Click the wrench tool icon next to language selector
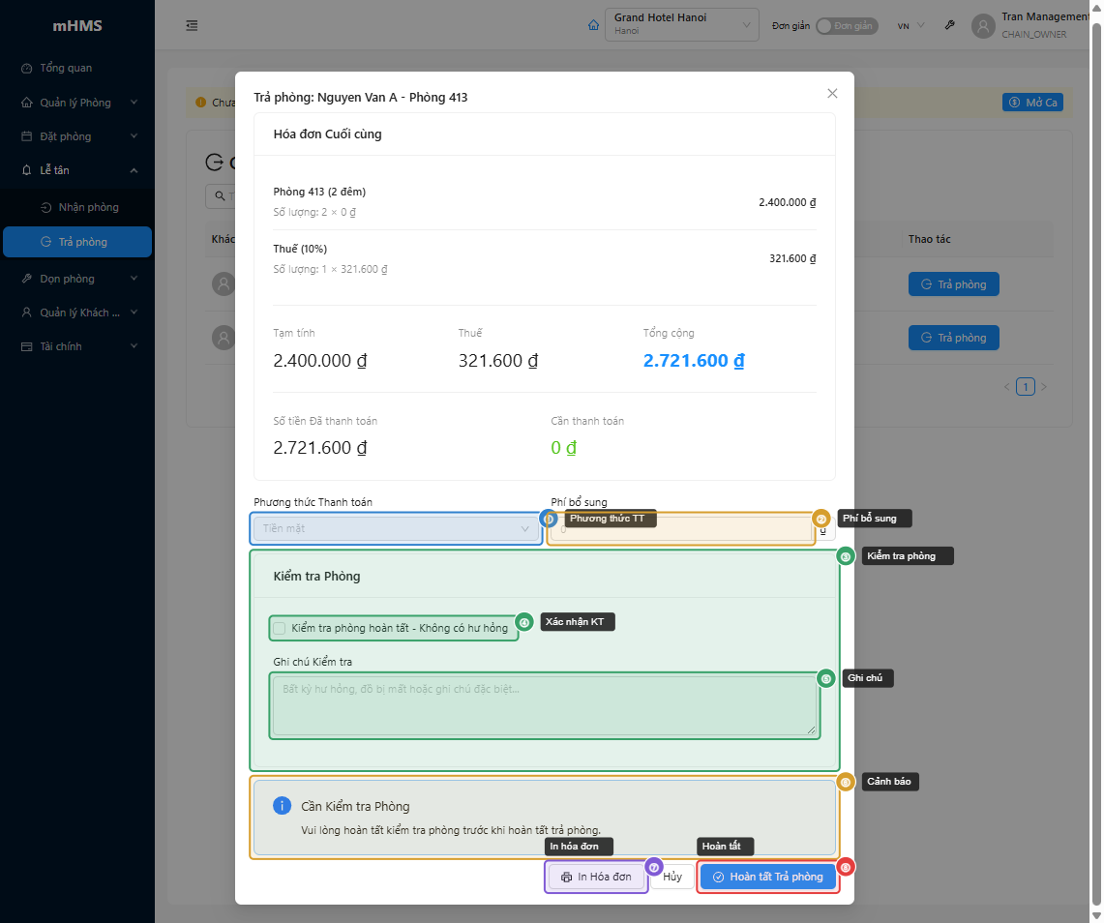1104x923 pixels. (949, 25)
